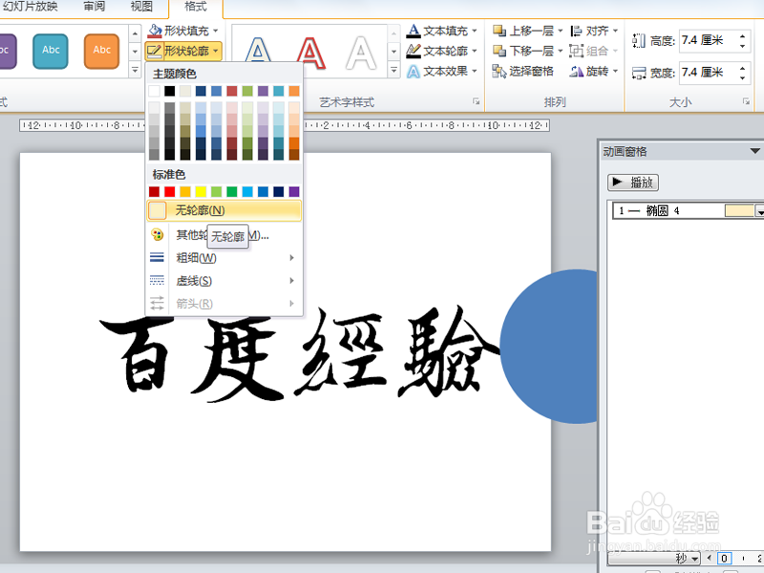Apply the white faded WordArt A style
This screenshot has height=573, width=764.
pyautogui.click(x=361, y=53)
